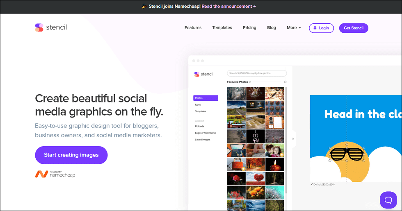Click Read the announcement link
Viewport: 402px width, 211px height.
point(229,7)
